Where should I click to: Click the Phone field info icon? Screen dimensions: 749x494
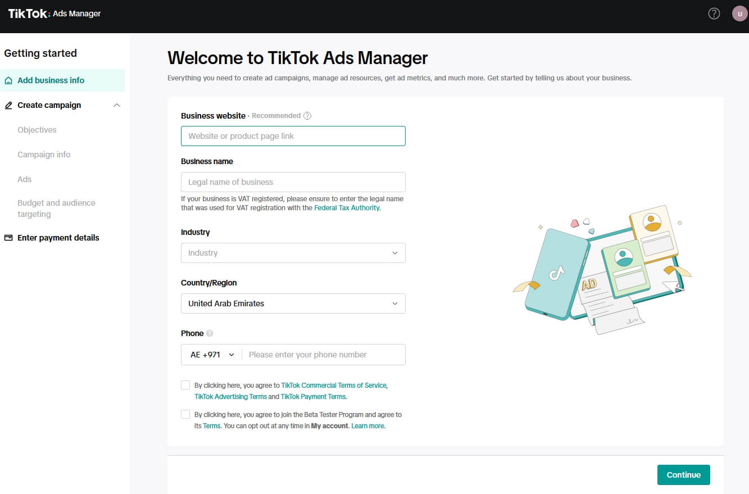pos(208,333)
